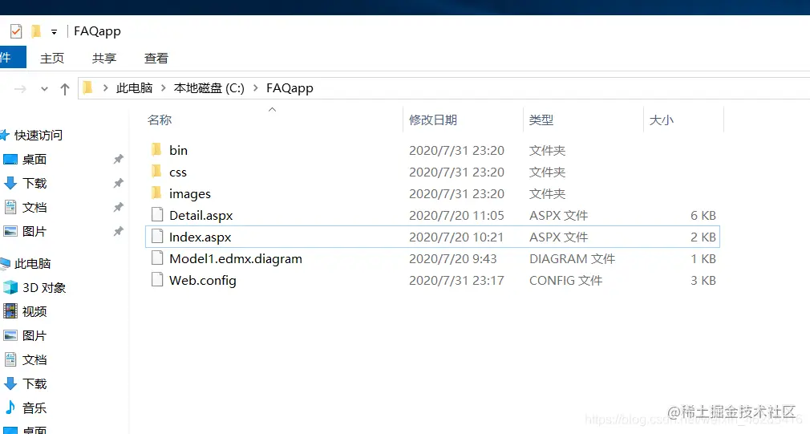Viewport: 810px width, 434px height.
Task: Click the pin icon beside pinned 图片
Action: click(119, 231)
